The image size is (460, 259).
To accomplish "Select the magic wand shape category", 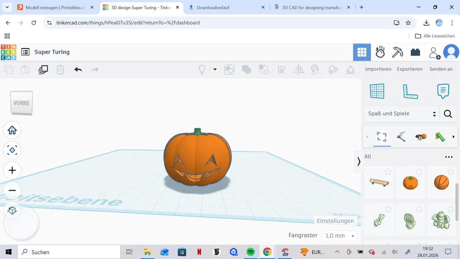I will click(x=401, y=137).
